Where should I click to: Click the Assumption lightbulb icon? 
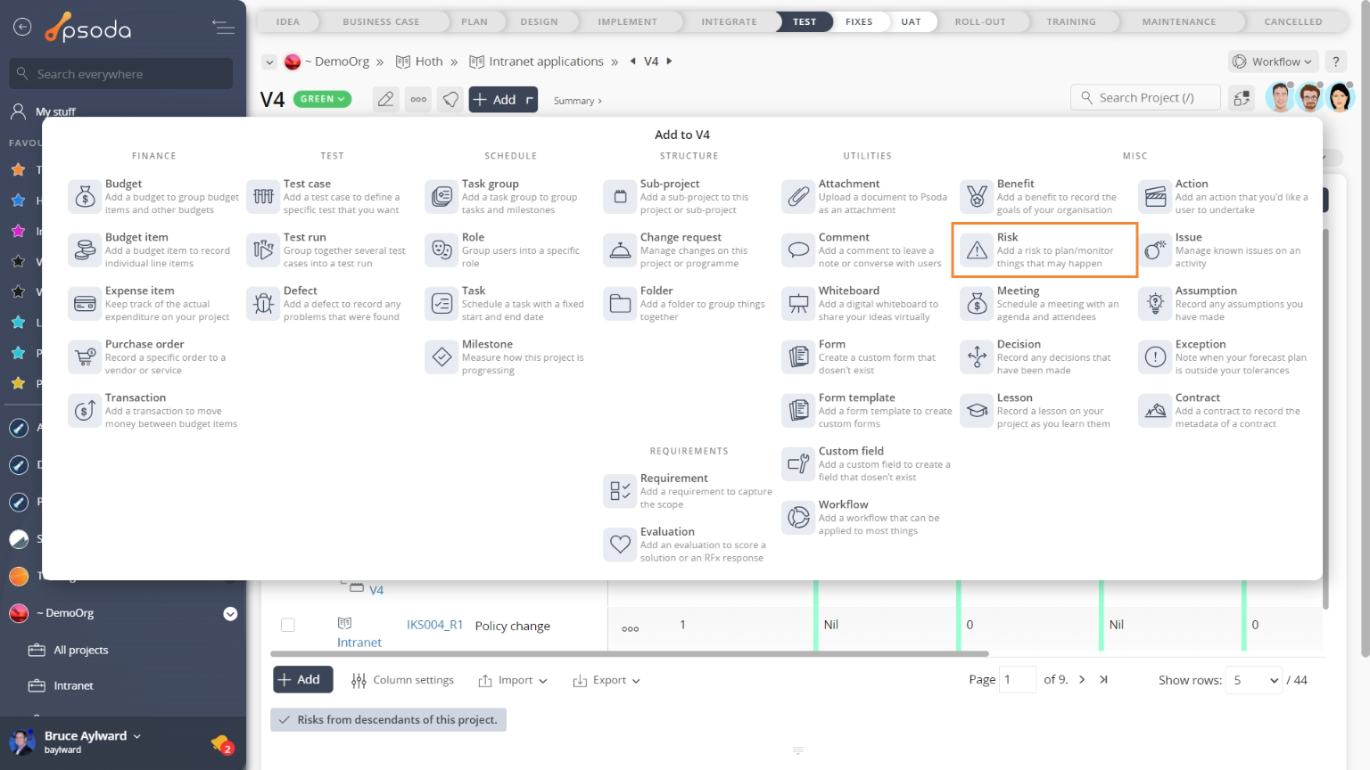click(x=1155, y=304)
